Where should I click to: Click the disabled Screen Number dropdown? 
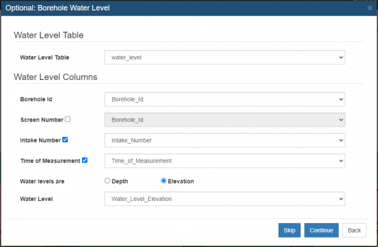(x=225, y=120)
